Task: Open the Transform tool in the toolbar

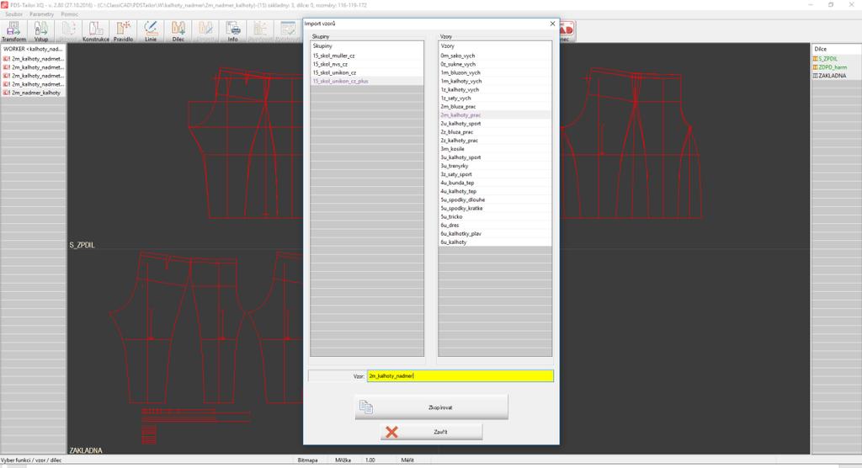Action: (13, 31)
